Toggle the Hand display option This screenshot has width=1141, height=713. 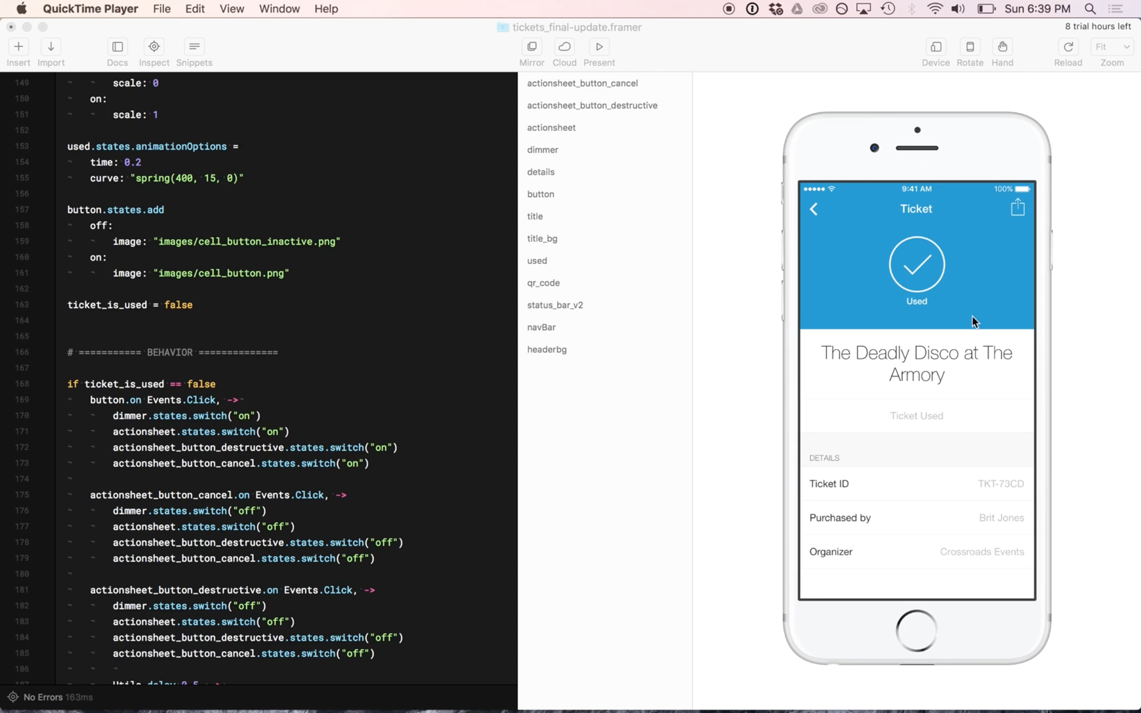tap(1002, 47)
